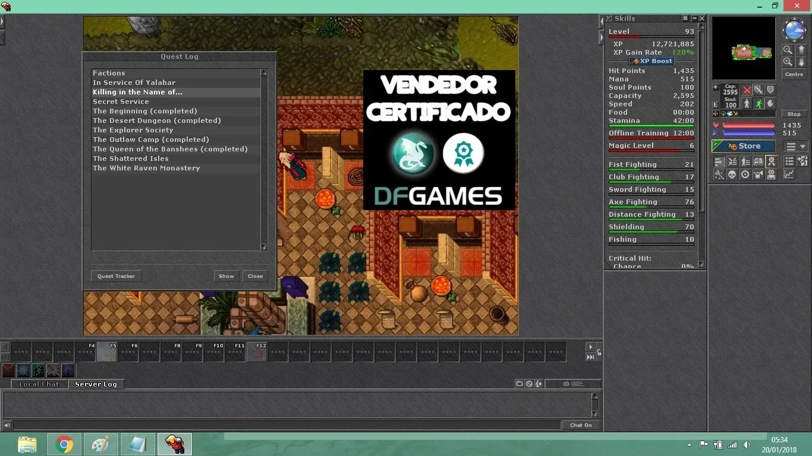Jump action bar to last page
Screen dimensions: 812x456
[590, 357]
